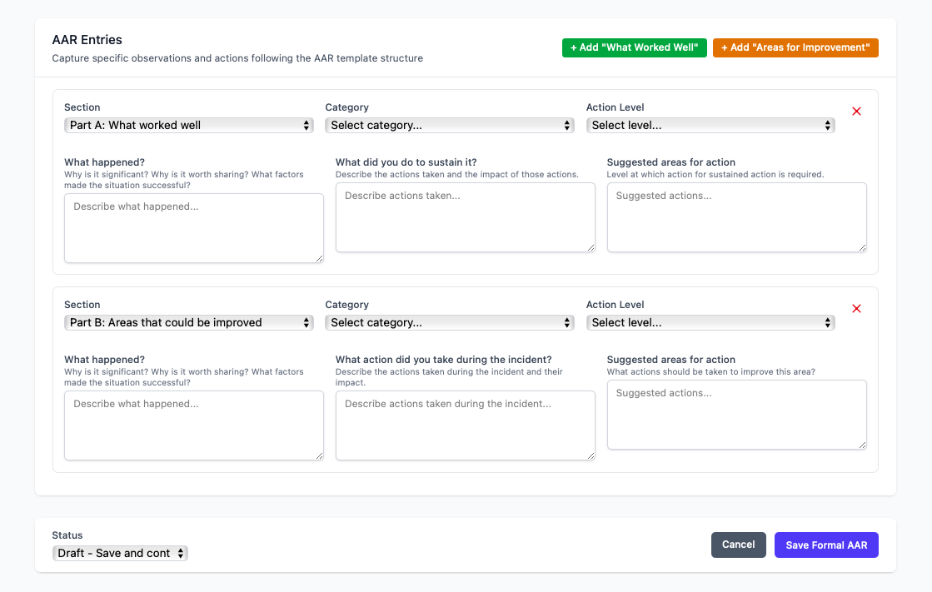Focus the actions taken during the incident field
932x592 pixels.
click(x=465, y=425)
